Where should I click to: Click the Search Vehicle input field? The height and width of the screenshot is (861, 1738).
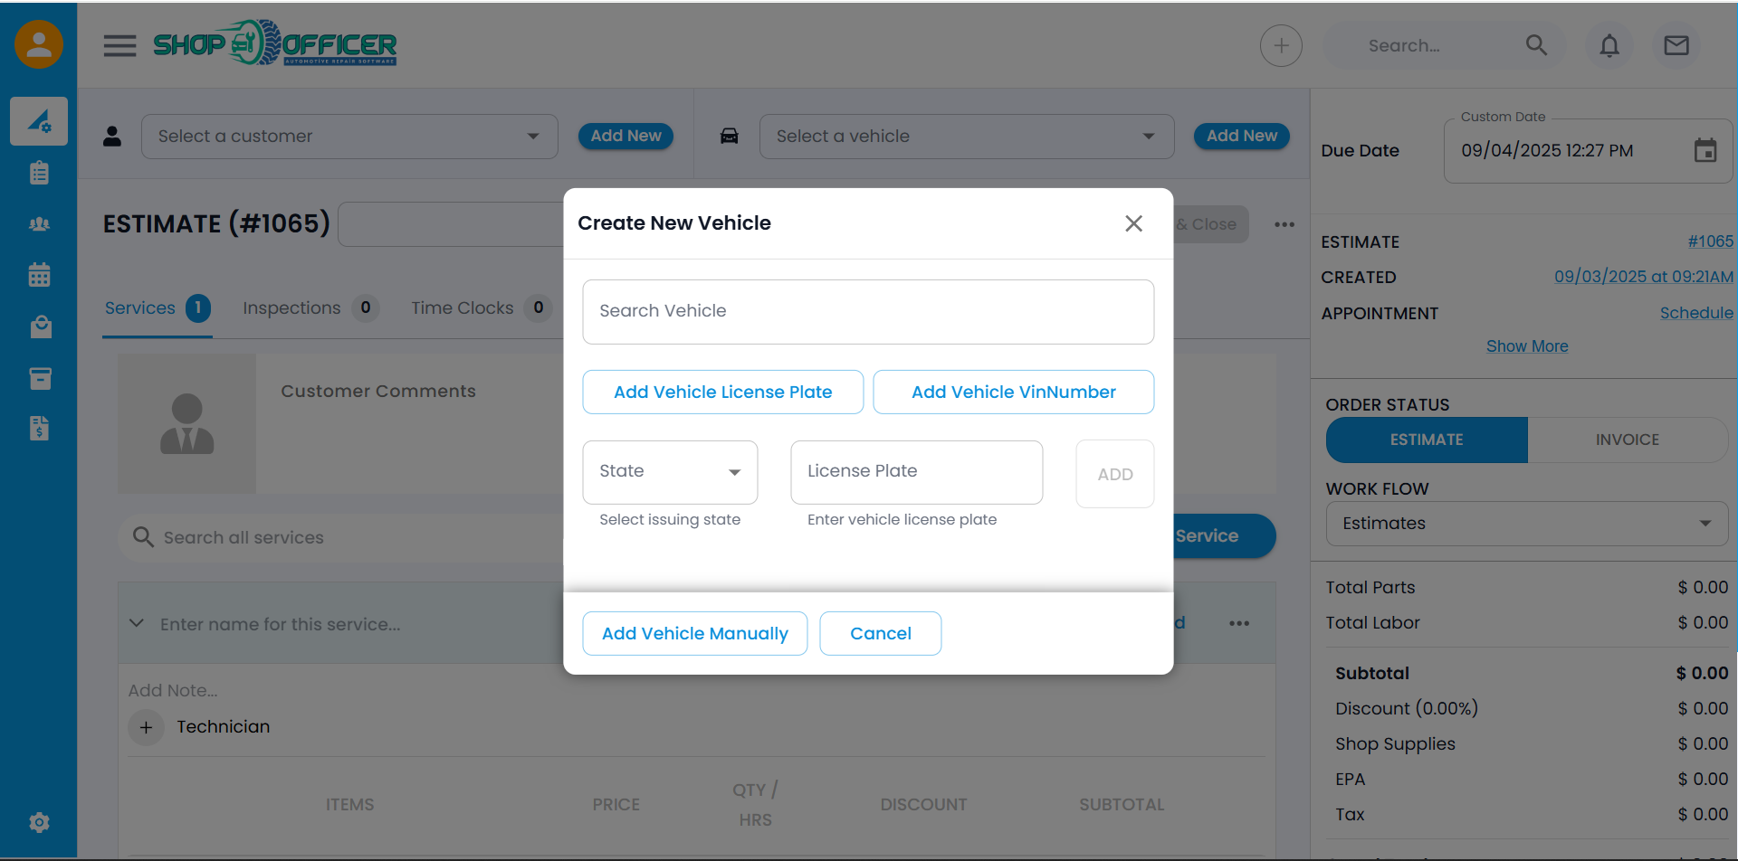click(x=867, y=311)
